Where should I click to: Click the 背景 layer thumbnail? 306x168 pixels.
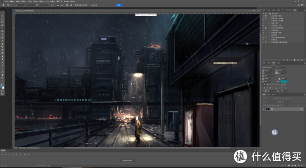coord(268,109)
